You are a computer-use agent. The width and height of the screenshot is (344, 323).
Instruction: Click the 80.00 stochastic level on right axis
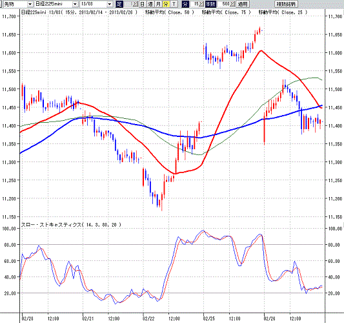pos(335,245)
